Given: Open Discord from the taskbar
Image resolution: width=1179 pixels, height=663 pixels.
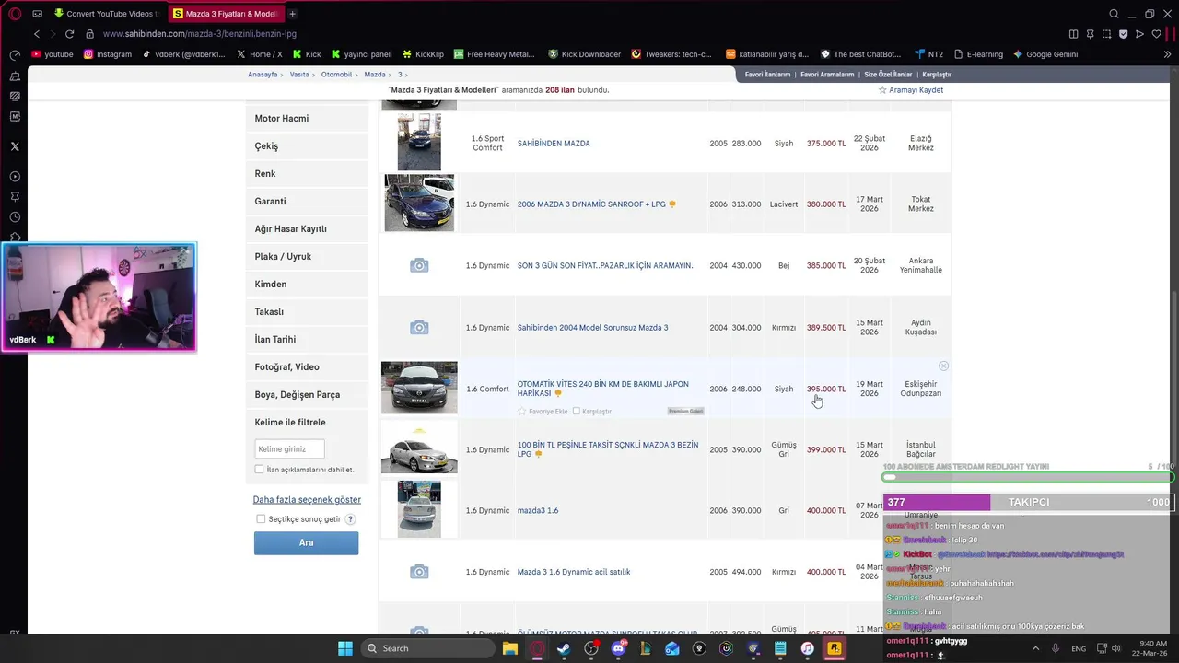Looking at the screenshot, I should [x=618, y=648].
